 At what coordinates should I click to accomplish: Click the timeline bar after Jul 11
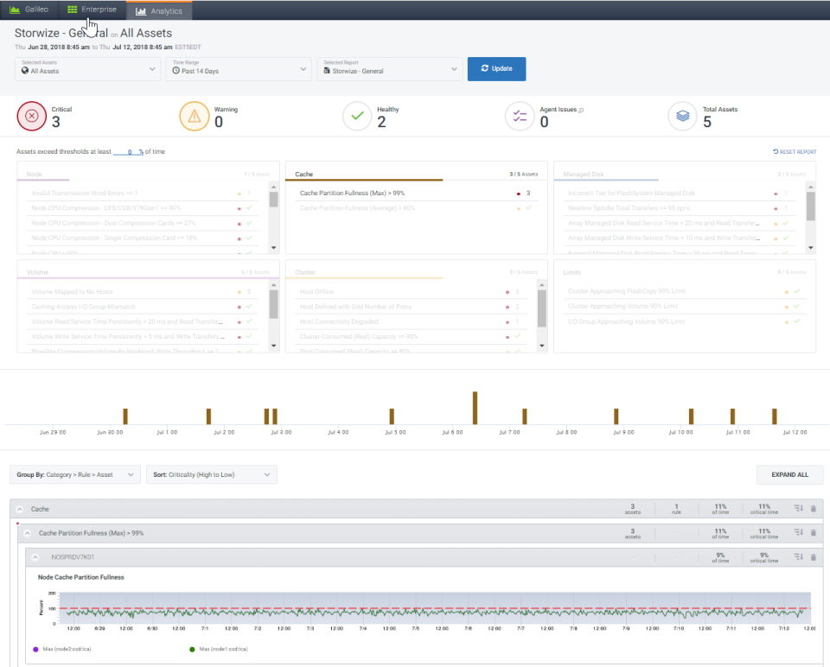pyautogui.click(x=775, y=416)
